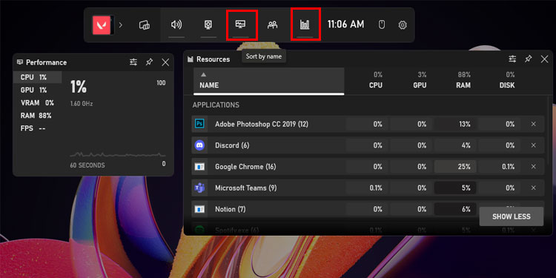This screenshot has width=556, height=278.
Task: Sort resources by NAME column
Action: coord(269,82)
